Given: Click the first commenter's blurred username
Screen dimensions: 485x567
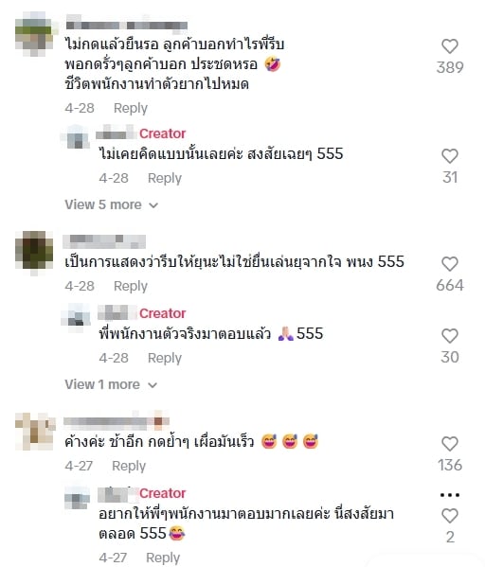Looking at the screenshot, I should 127,24.
